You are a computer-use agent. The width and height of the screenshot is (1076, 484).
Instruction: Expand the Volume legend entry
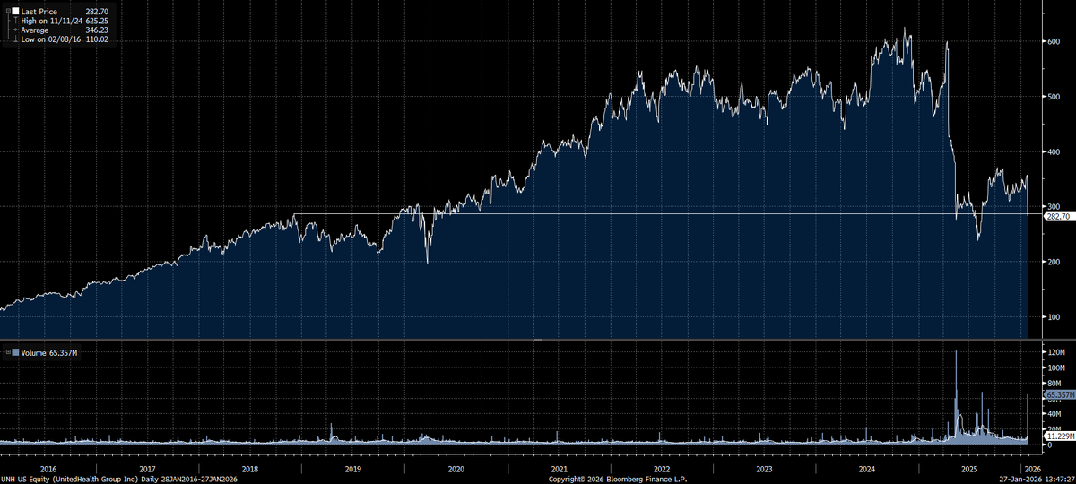tap(8, 353)
